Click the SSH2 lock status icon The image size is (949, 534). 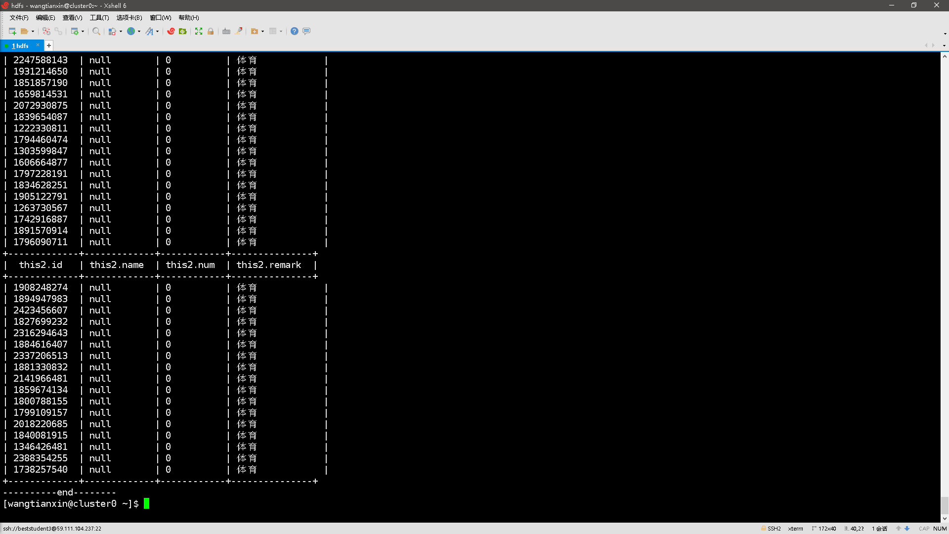[764, 529]
